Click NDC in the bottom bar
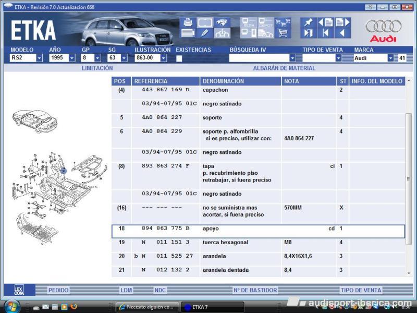 click(160, 290)
